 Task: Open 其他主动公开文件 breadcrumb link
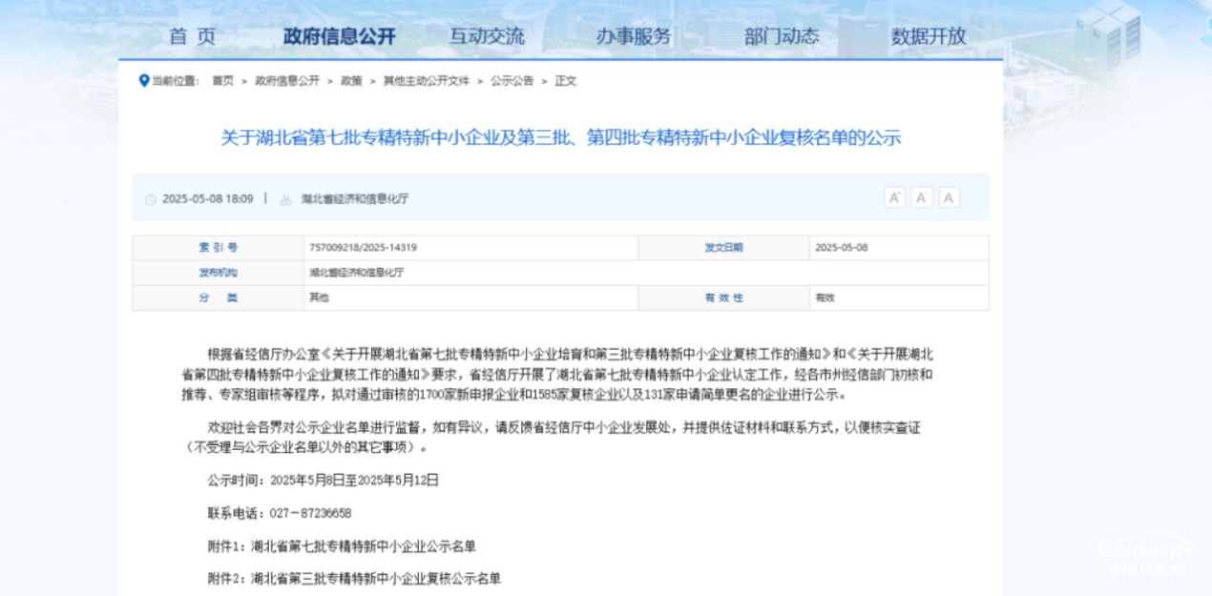[x=427, y=81]
